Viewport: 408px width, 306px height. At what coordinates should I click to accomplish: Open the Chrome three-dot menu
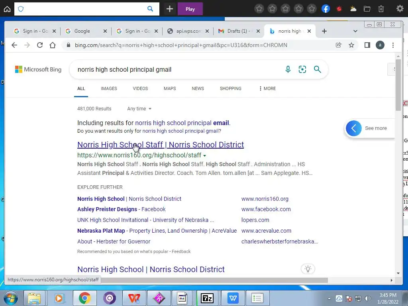pos(393,45)
